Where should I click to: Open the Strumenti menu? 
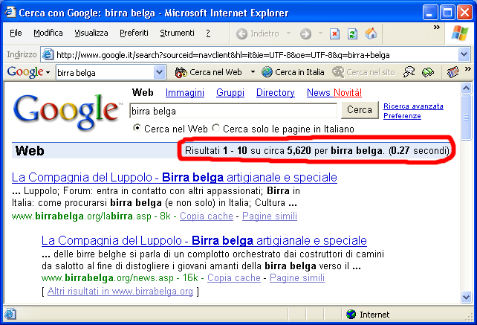(x=177, y=33)
